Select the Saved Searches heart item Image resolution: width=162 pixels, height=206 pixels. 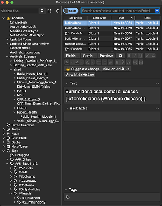coord(21,125)
